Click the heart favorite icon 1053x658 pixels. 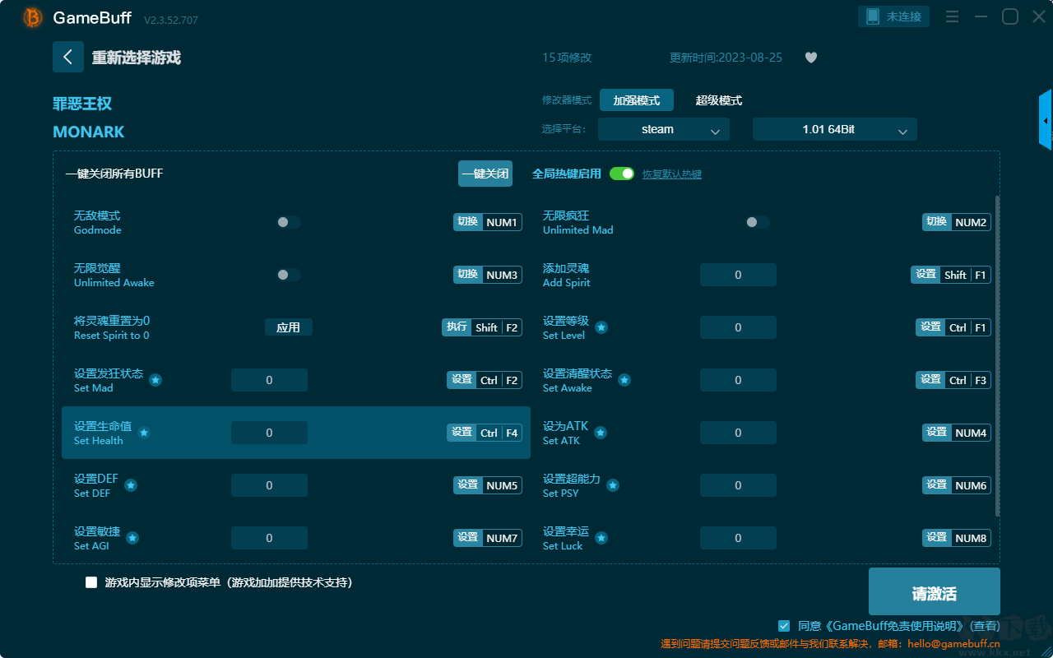(x=811, y=58)
